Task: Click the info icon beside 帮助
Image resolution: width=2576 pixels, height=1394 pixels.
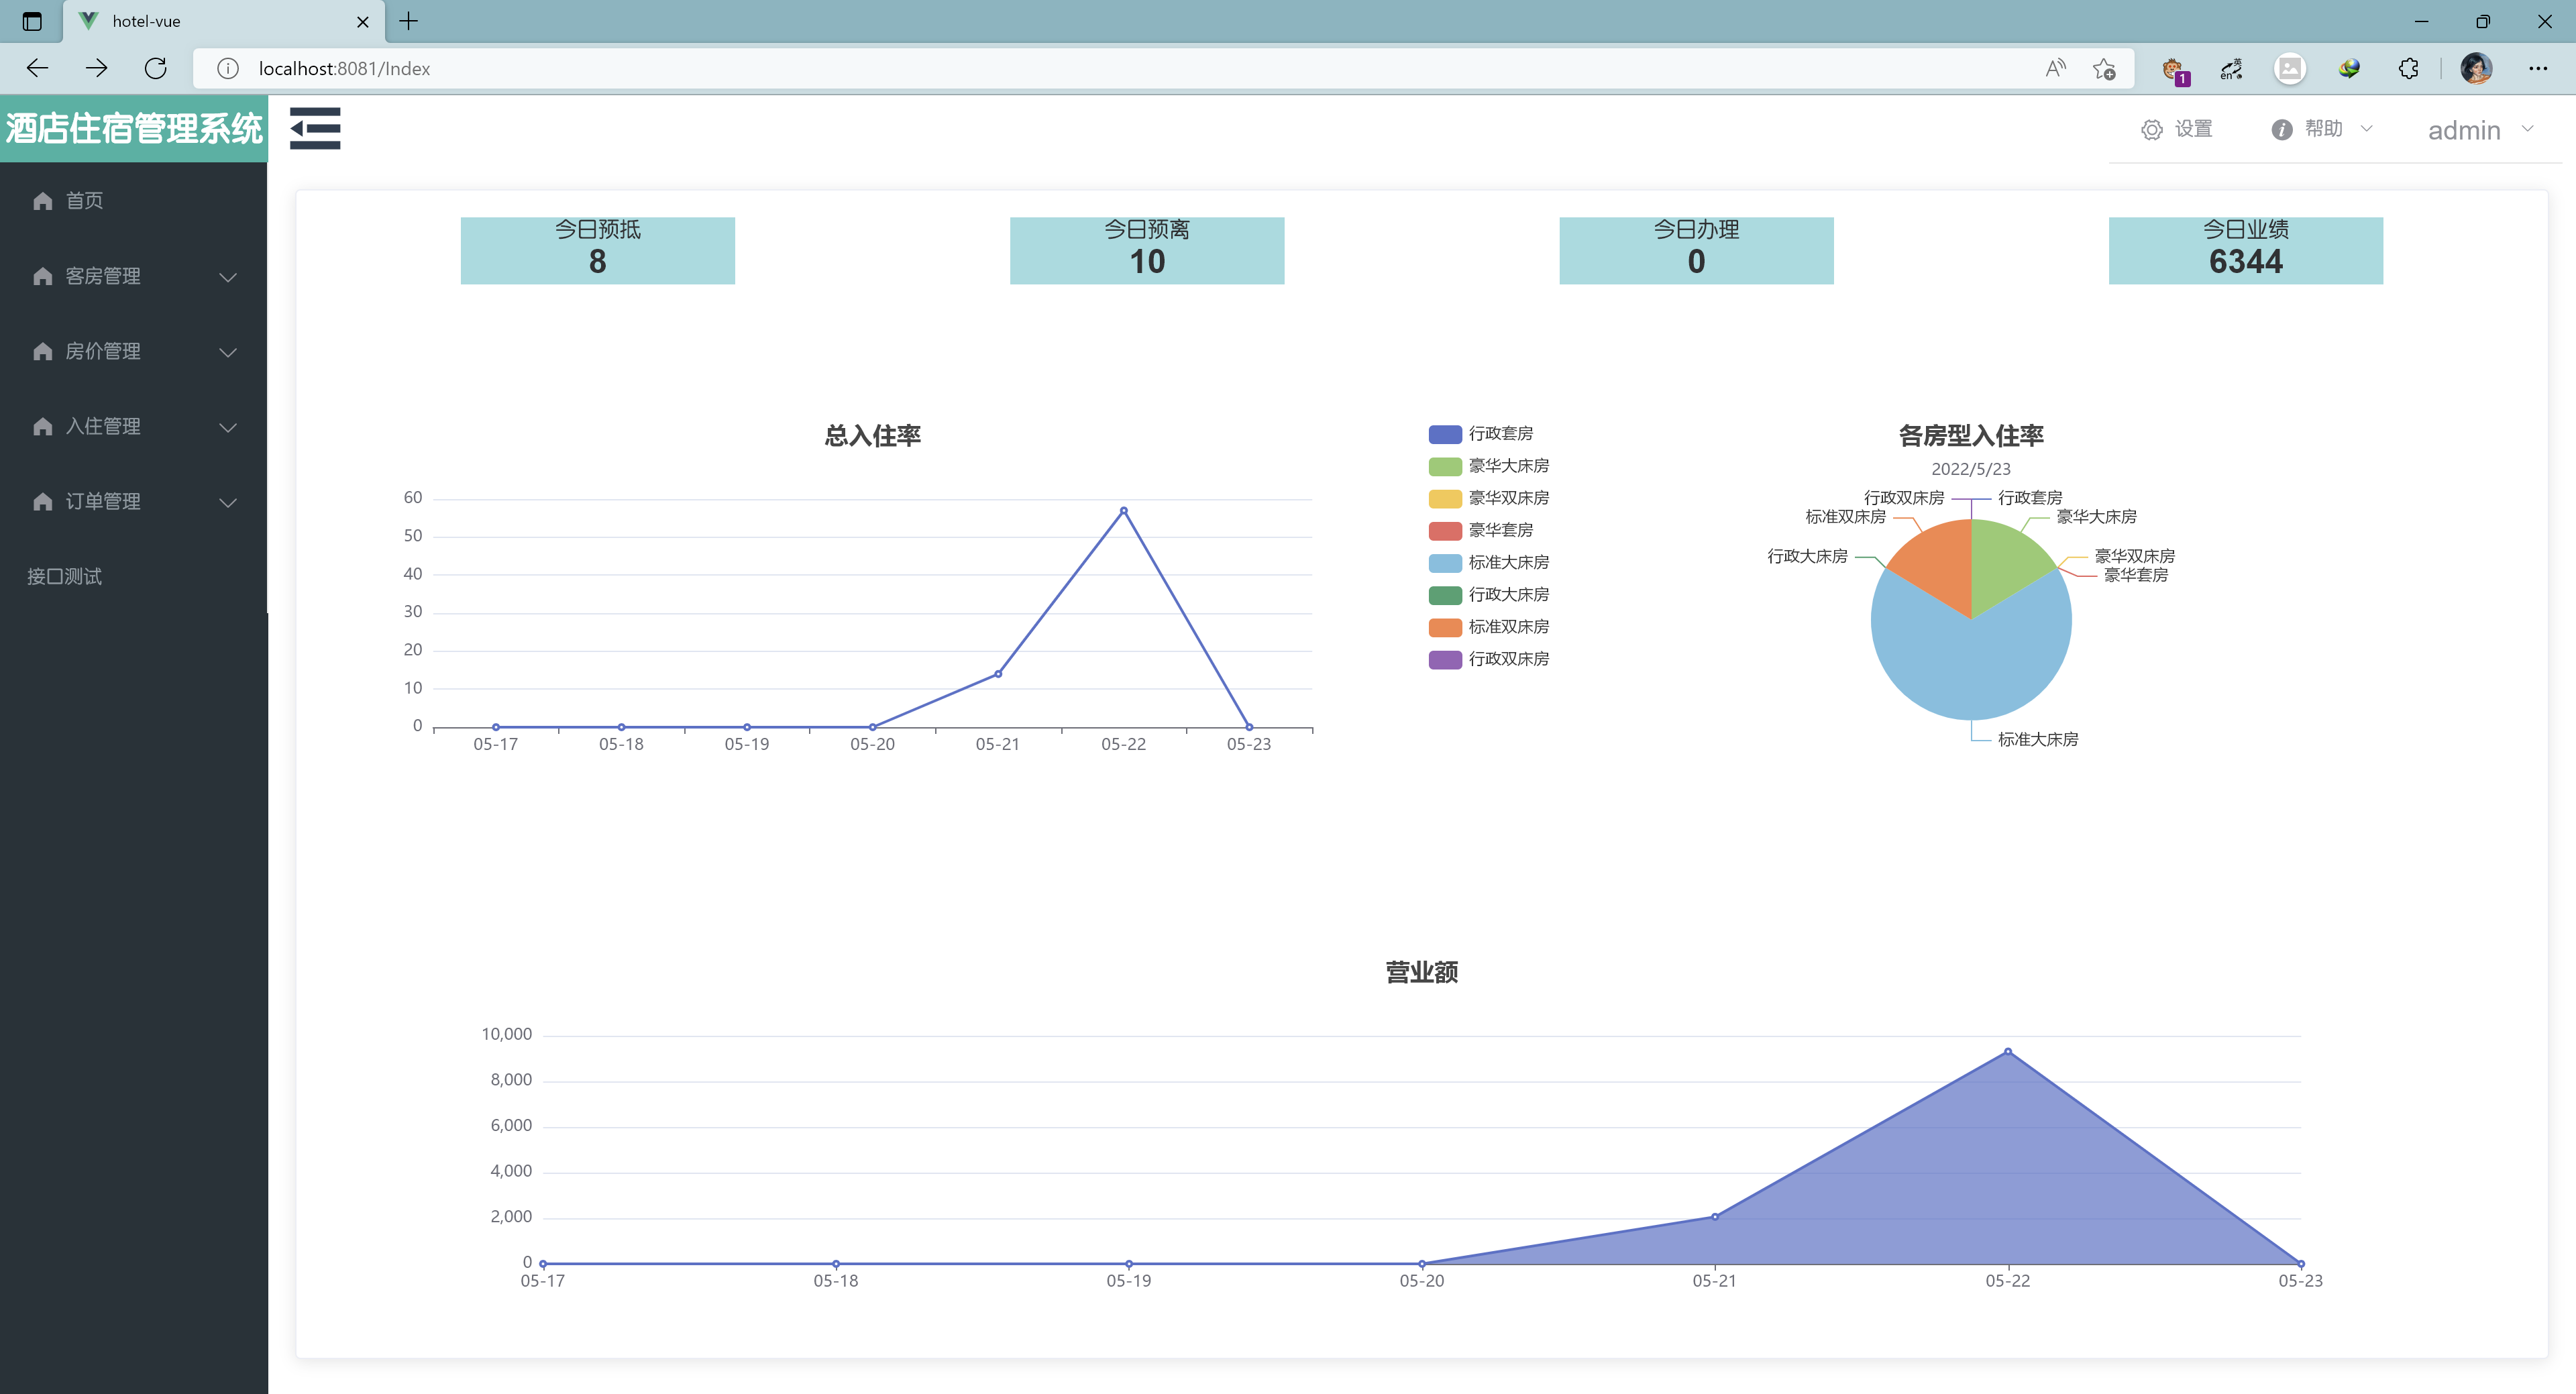Action: [2281, 130]
